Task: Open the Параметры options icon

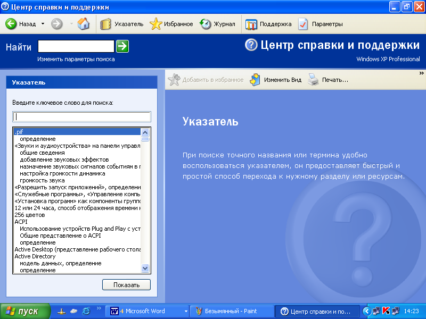Action: (303, 24)
